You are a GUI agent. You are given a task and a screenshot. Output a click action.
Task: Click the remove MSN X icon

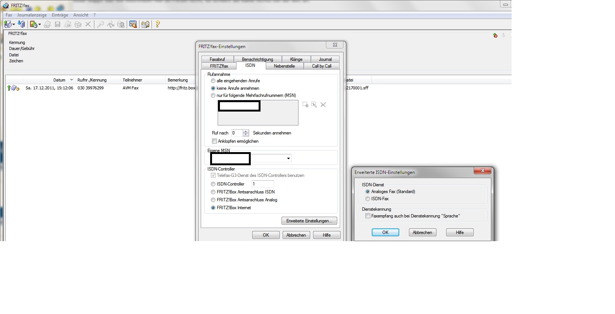pos(323,105)
